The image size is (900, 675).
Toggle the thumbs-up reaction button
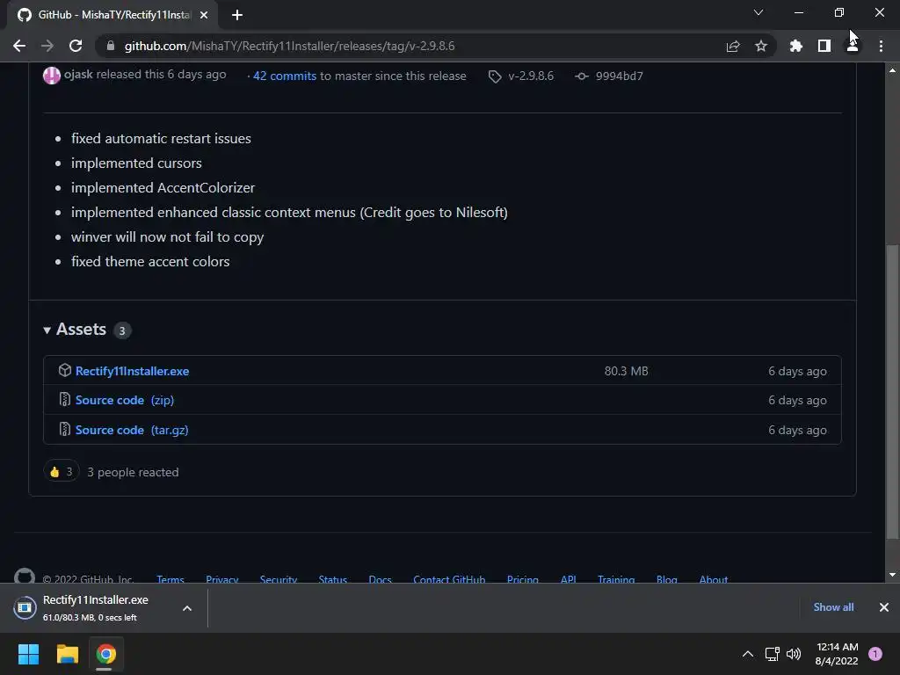pyautogui.click(x=61, y=472)
